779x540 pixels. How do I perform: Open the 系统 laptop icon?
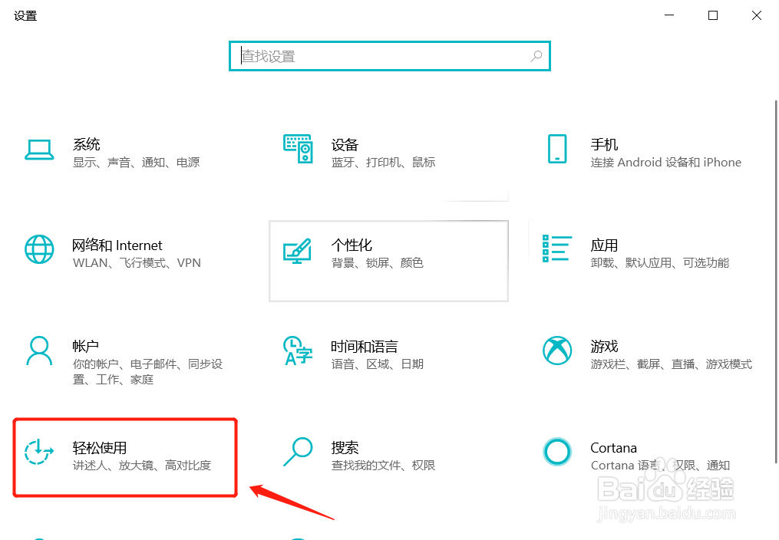coord(39,150)
